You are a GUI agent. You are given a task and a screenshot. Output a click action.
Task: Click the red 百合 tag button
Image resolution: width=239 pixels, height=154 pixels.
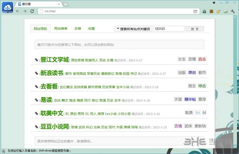point(202,59)
